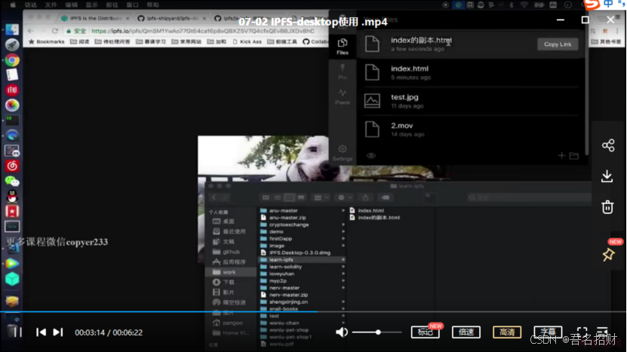
Task: Select the work folder in the Finder sidebar
Action: tap(230, 272)
